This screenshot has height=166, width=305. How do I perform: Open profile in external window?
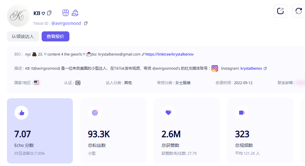(x=280, y=11)
